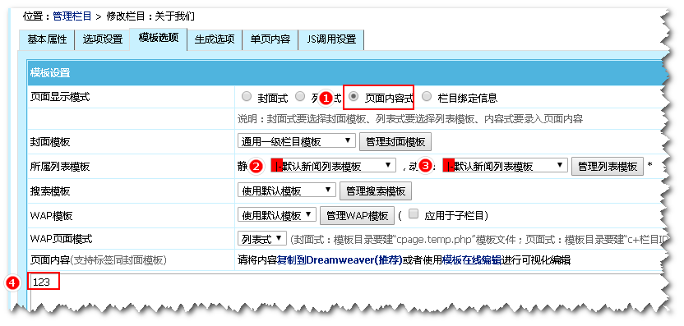This screenshot has width=684, height=326.
Task: Click the 管理搜索模板 button
Action: pos(376,191)
